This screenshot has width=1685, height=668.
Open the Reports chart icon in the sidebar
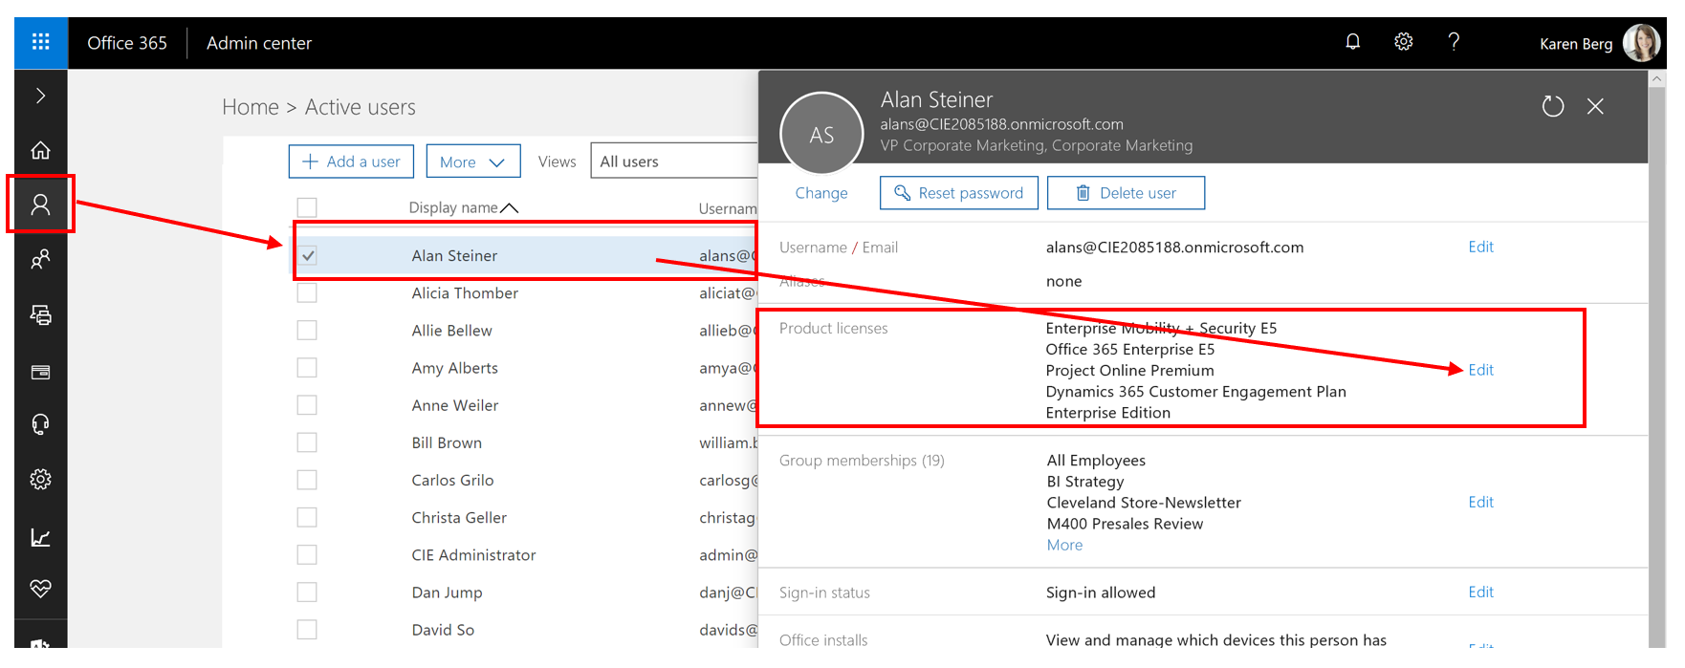[40, 537]
